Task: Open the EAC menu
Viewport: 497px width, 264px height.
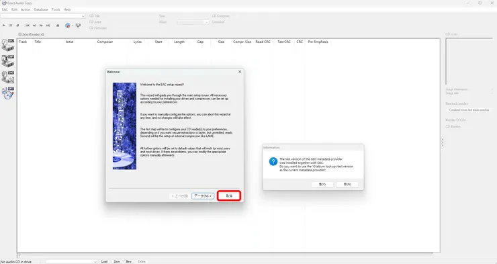Action: pyautogui.click(x=5, y=9)
